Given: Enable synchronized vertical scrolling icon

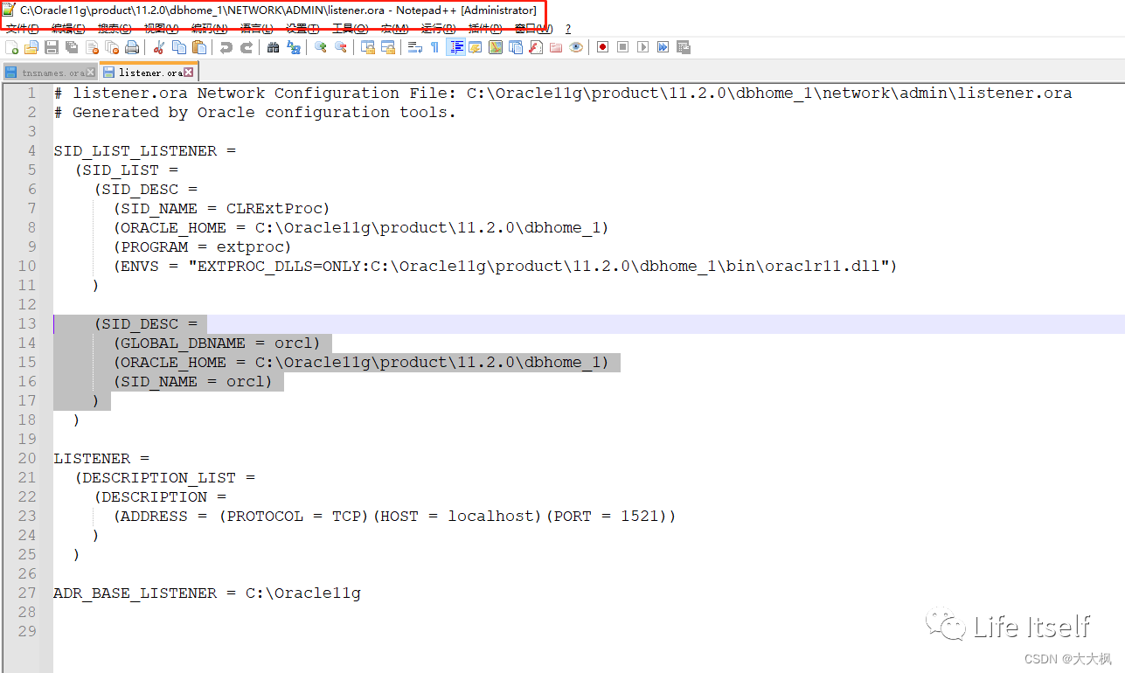Looking at the screenshot, I should pos(368,47).
